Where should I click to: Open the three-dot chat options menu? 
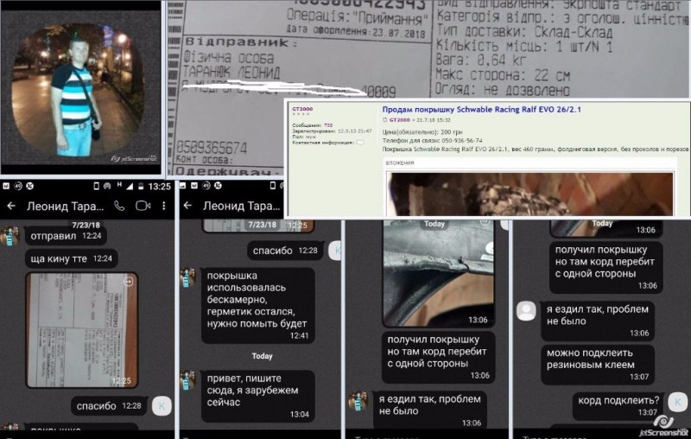click(164, 206)
